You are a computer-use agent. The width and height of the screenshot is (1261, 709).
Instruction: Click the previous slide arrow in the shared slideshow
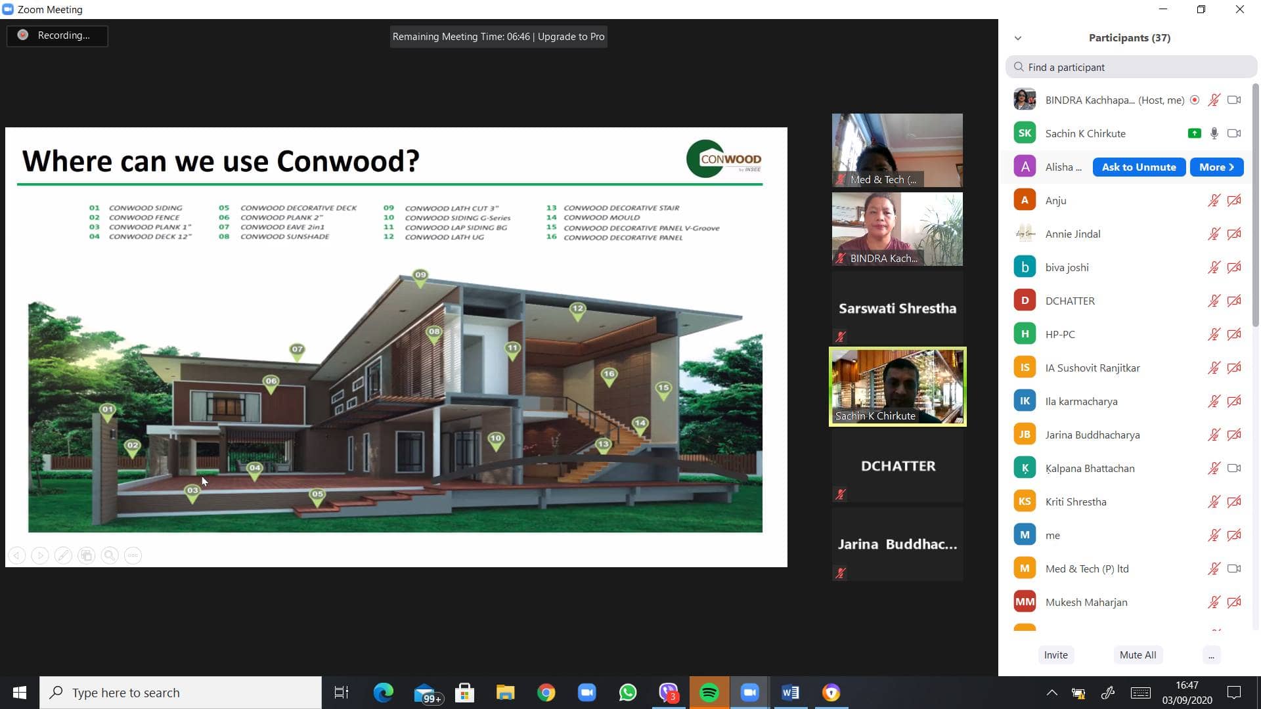point(17,555)
